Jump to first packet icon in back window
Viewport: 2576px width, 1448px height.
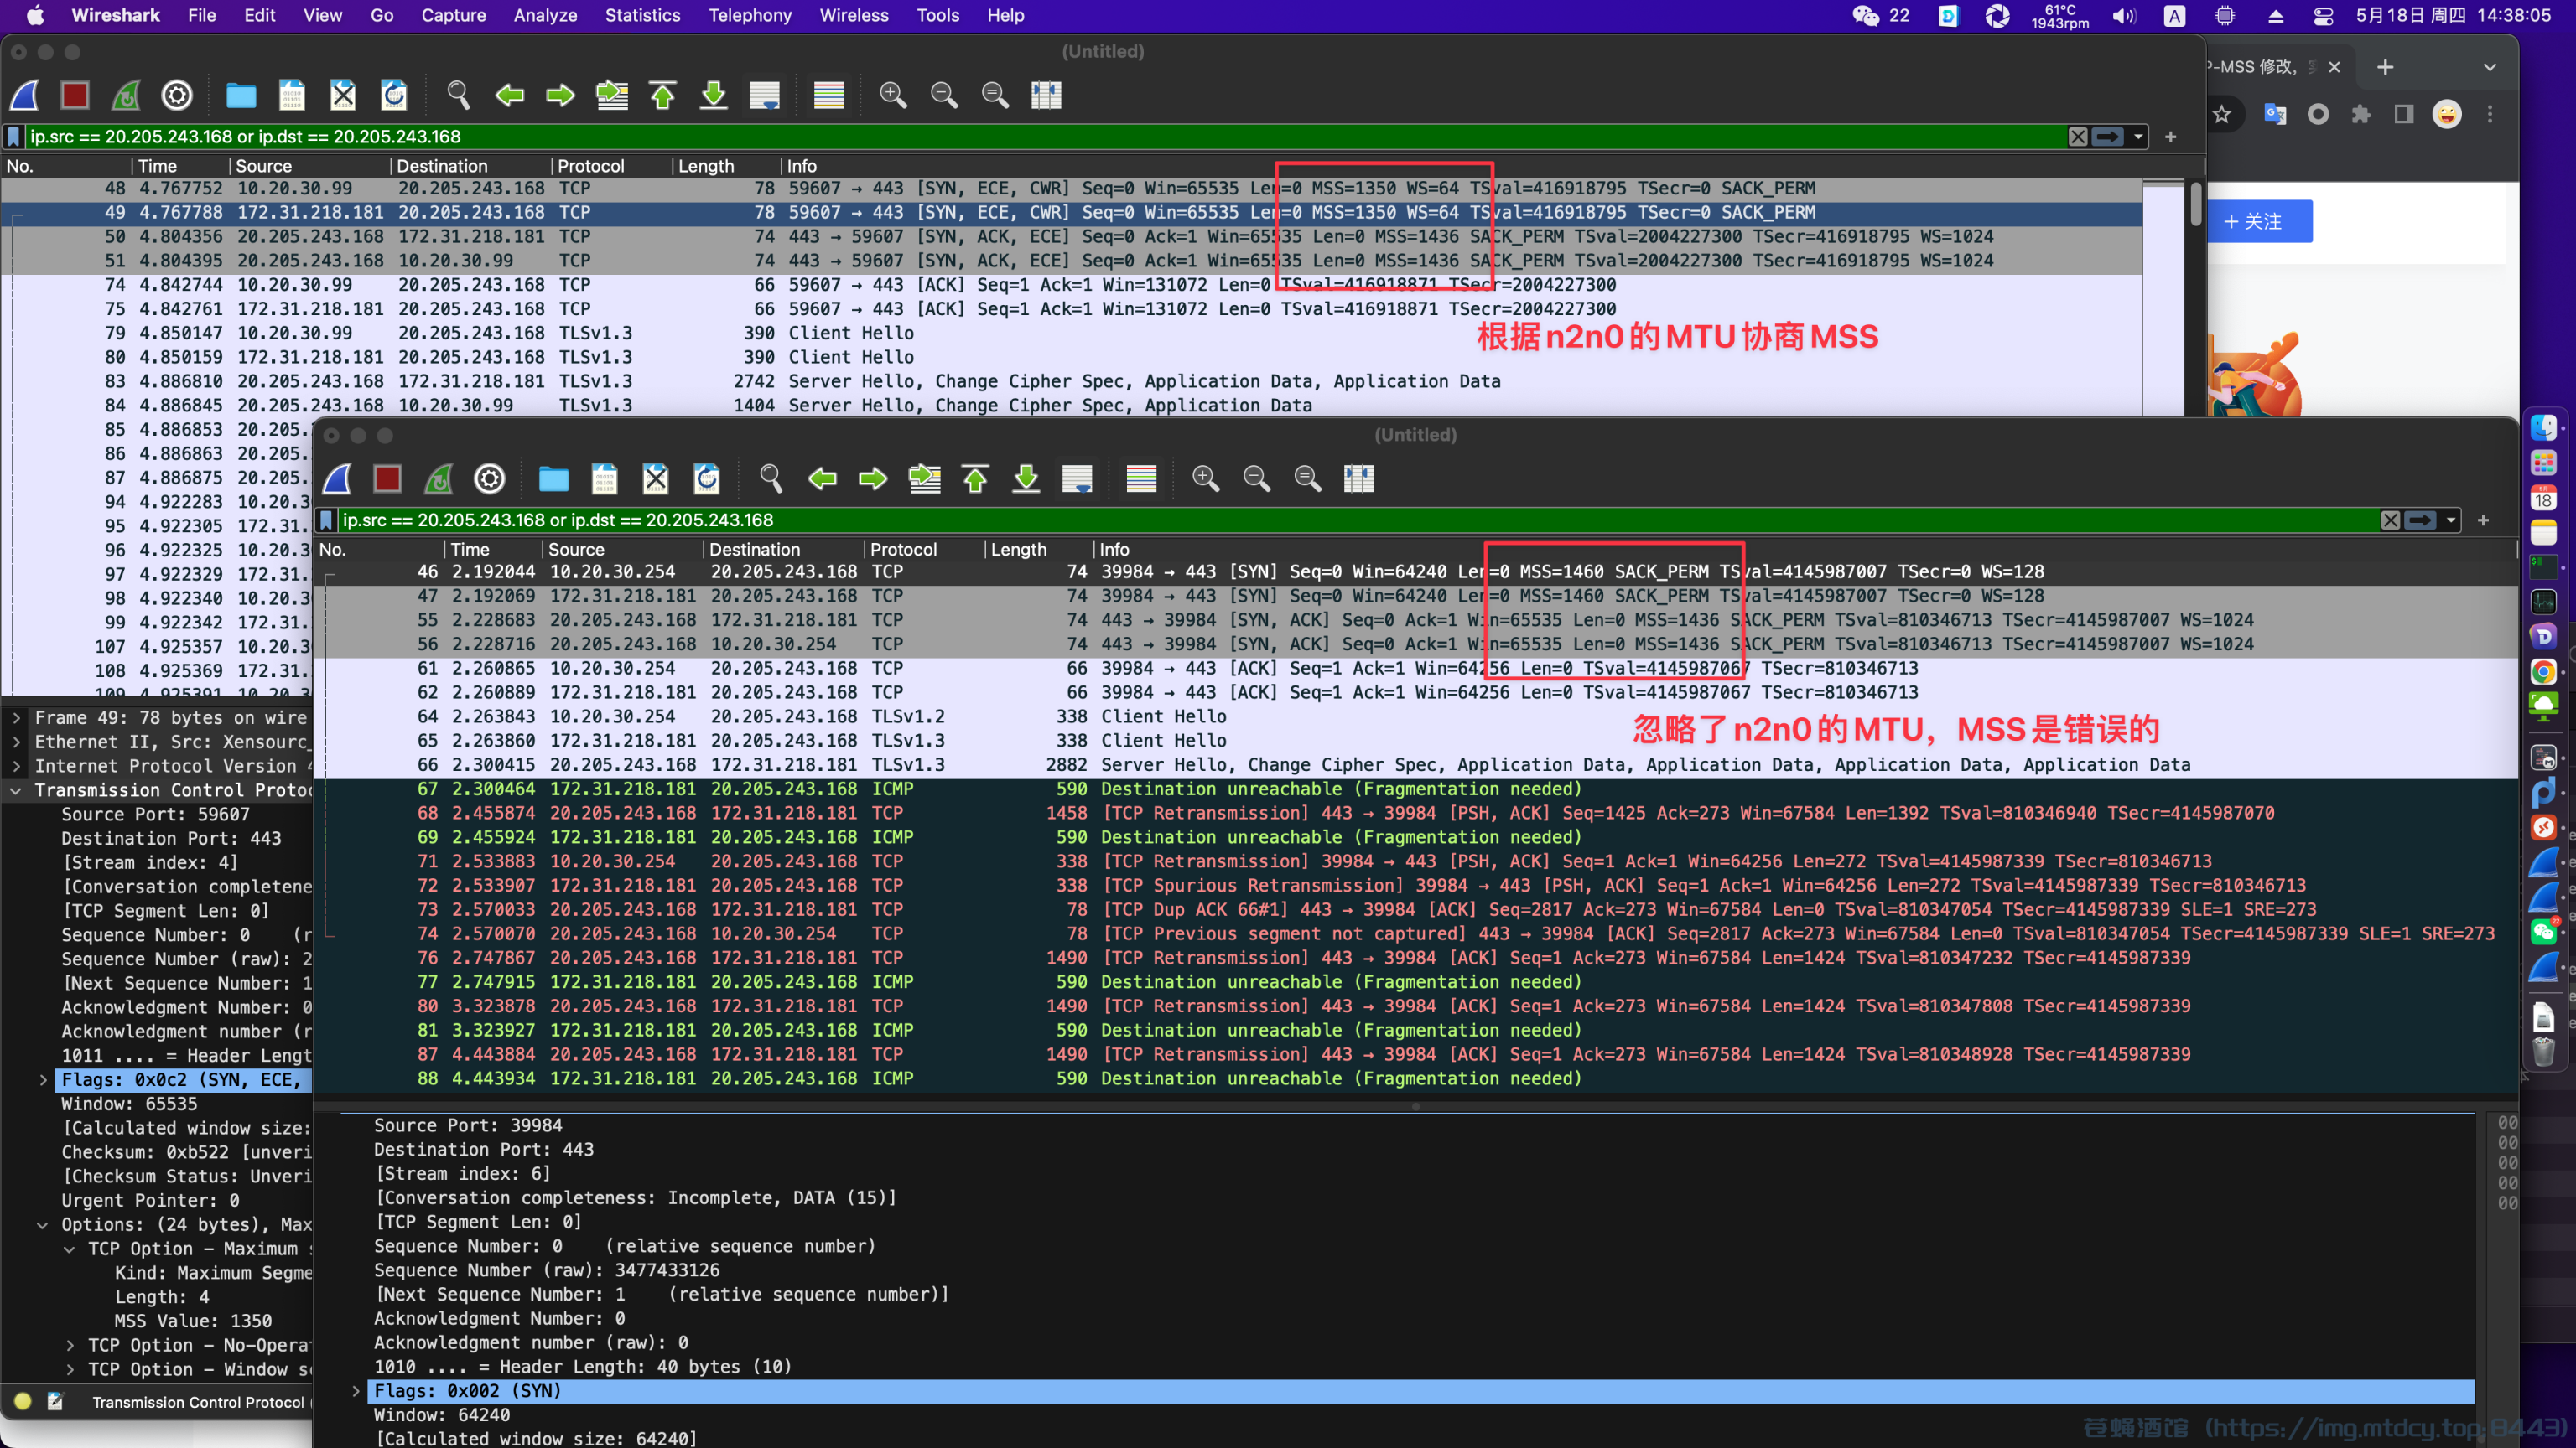point(663,95)
